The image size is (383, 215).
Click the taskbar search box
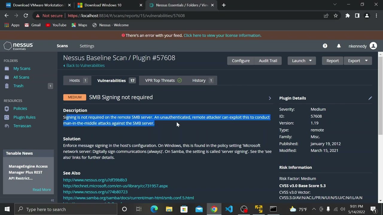point(66,209)
